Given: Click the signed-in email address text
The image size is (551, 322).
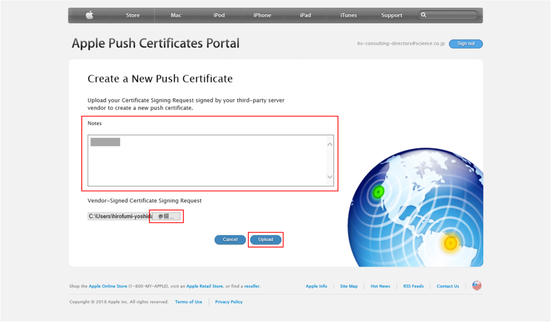Looking at the screenshot, I should click(x=401, y=44).
